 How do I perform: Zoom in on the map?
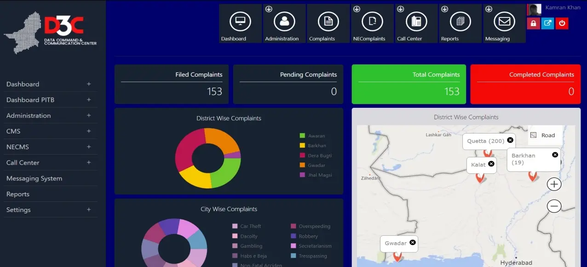[x=554, y=184]
